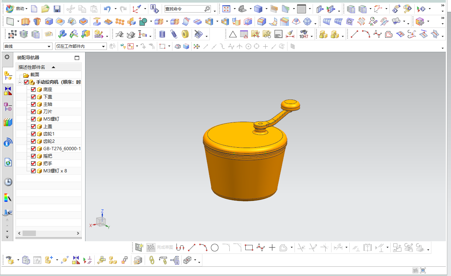Select the 把手 component row
The image size is (451, 276).
point(48,164)
